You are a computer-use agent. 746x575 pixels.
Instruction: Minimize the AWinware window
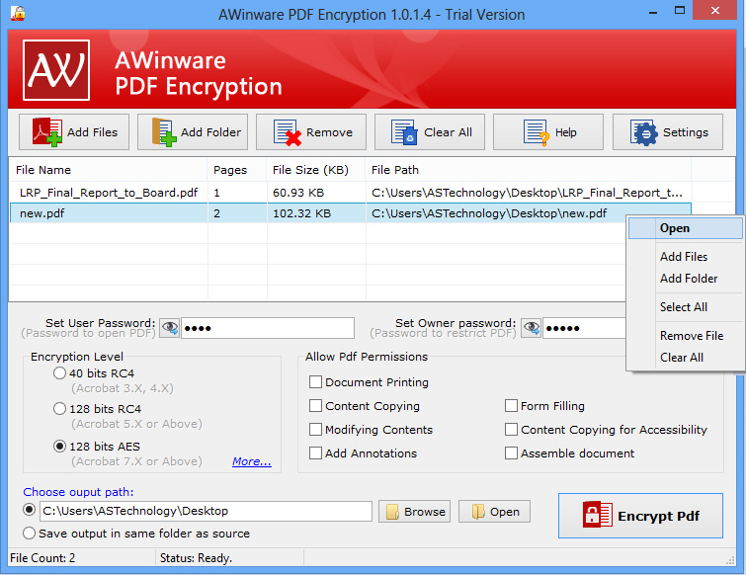[653, 12]
